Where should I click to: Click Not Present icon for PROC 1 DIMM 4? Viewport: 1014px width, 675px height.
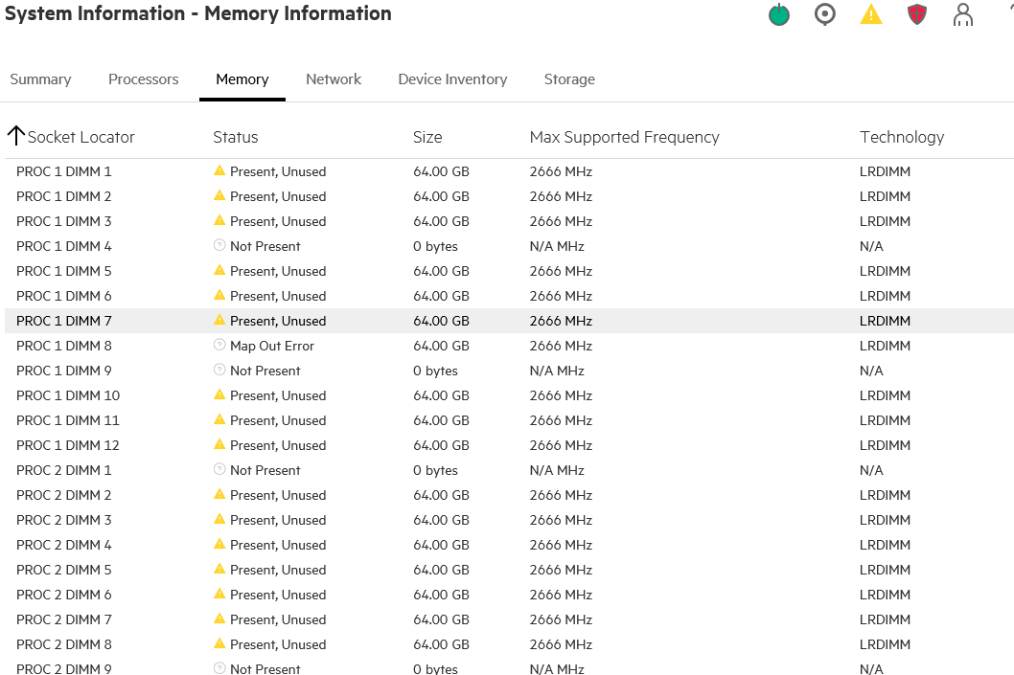pyautogui.click(x=219, y=246)
